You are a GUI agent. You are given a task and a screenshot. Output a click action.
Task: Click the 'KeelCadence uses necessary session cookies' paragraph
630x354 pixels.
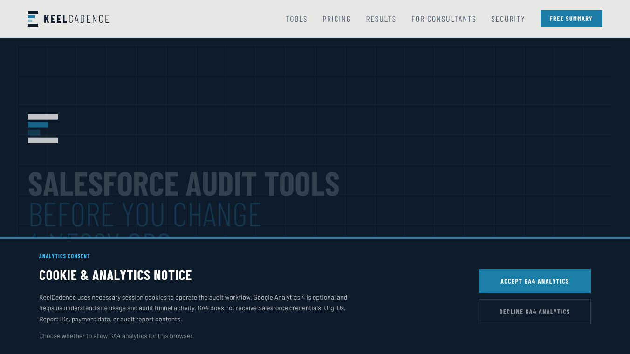[193, 308]
